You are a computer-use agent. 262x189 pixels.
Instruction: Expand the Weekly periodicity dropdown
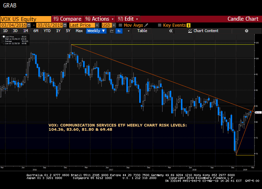(x=104, y=31)
